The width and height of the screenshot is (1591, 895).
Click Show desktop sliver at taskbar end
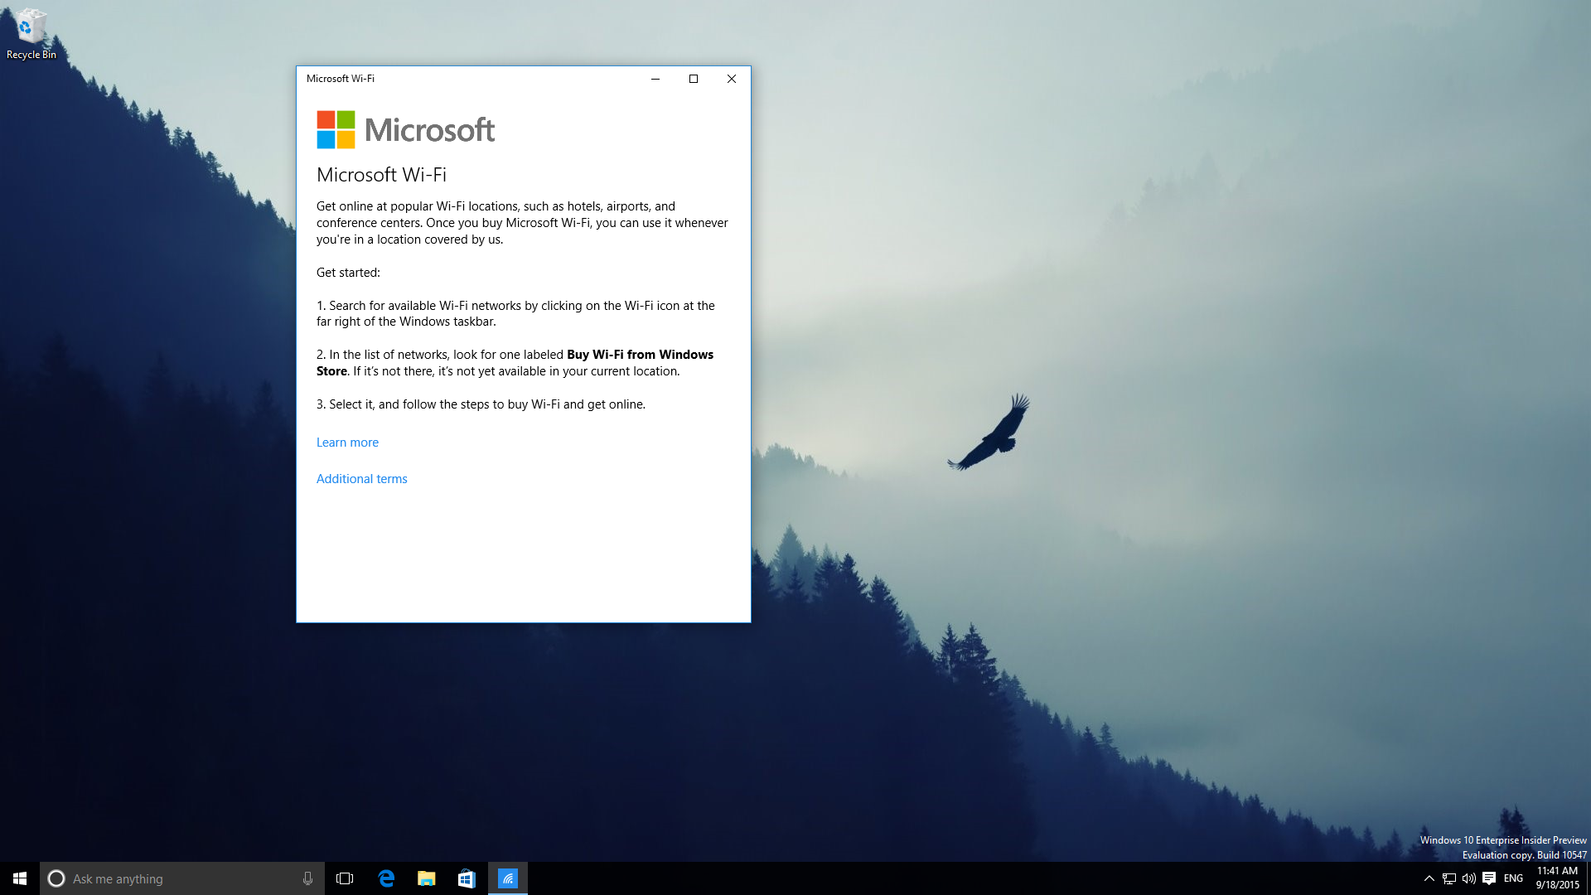(1588, 878)
